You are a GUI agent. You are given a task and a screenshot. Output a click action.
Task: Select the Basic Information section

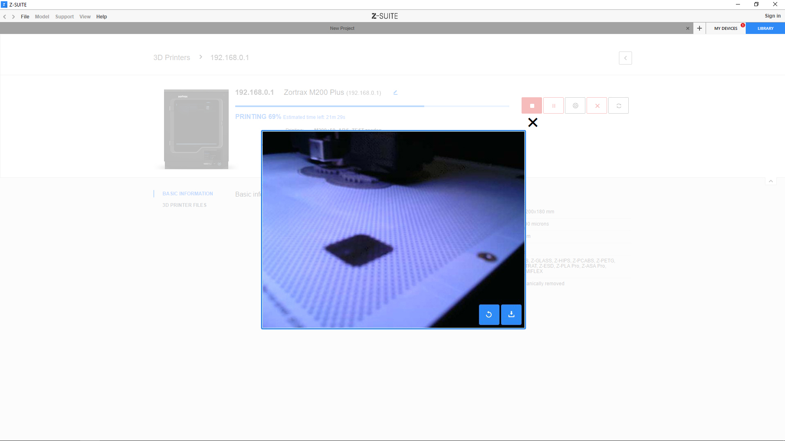tap(188, 194)
